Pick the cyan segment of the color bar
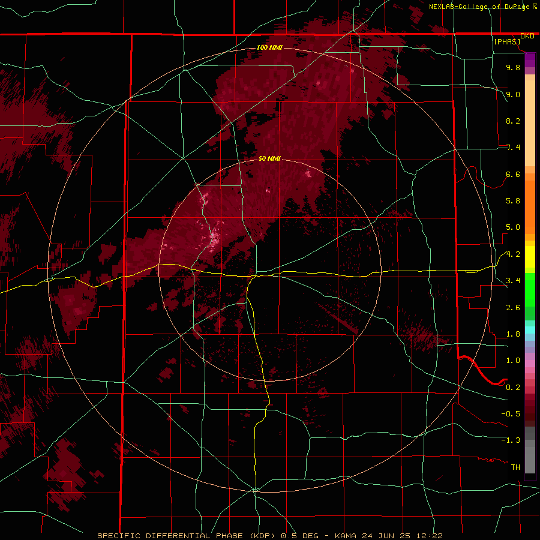This screenshot has height=540, width=540. [530, 330]
